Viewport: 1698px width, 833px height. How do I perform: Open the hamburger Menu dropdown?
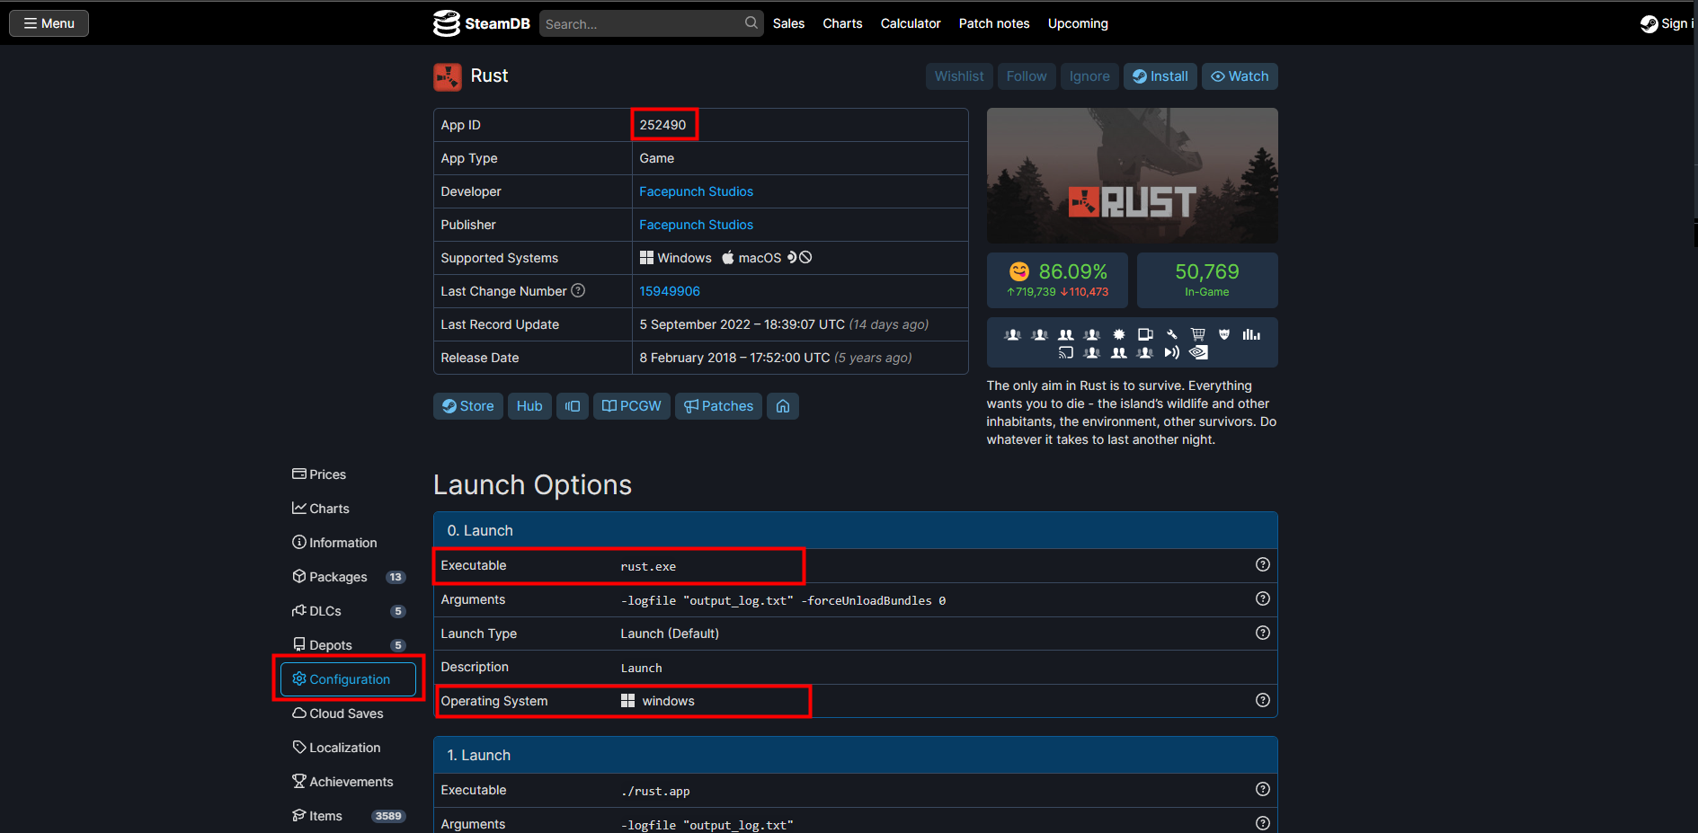pyautogui.click(x=49, y=23)
